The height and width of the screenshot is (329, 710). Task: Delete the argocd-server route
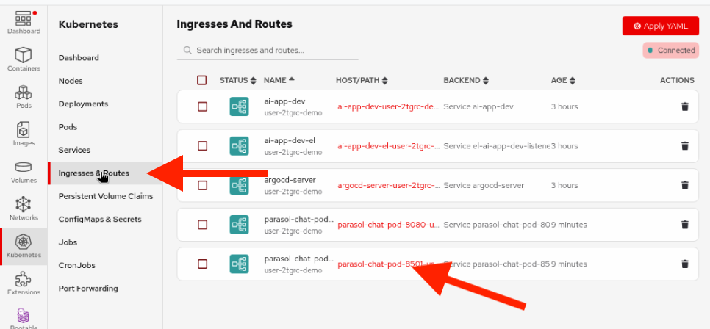pyautogui.click(x=685, y=185)
